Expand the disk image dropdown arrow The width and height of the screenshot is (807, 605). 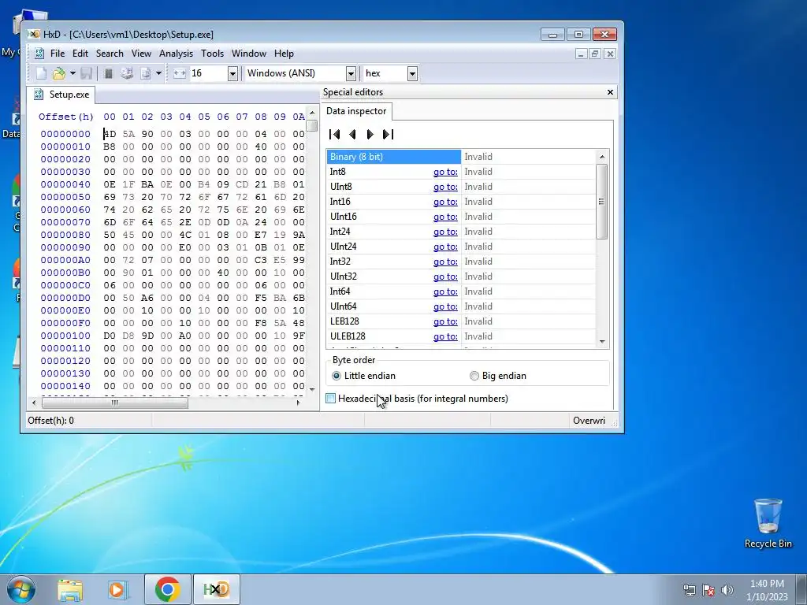click(x=158, y=73)
